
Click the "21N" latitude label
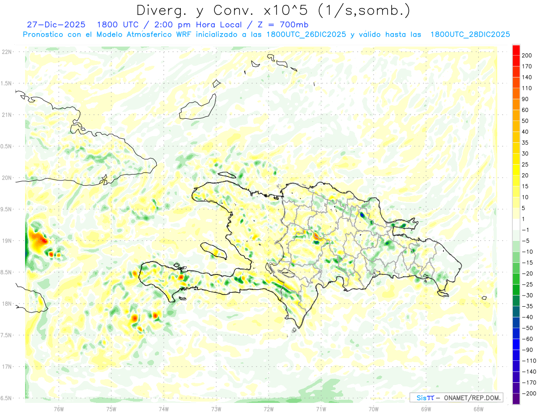tap(6, 115)
